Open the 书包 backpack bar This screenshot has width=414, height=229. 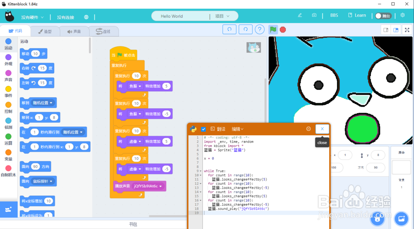133,224
